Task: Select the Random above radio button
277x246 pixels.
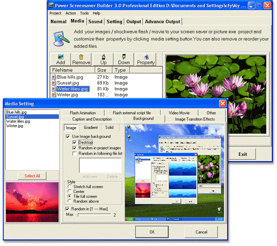Action: click(x=70, y=201)
